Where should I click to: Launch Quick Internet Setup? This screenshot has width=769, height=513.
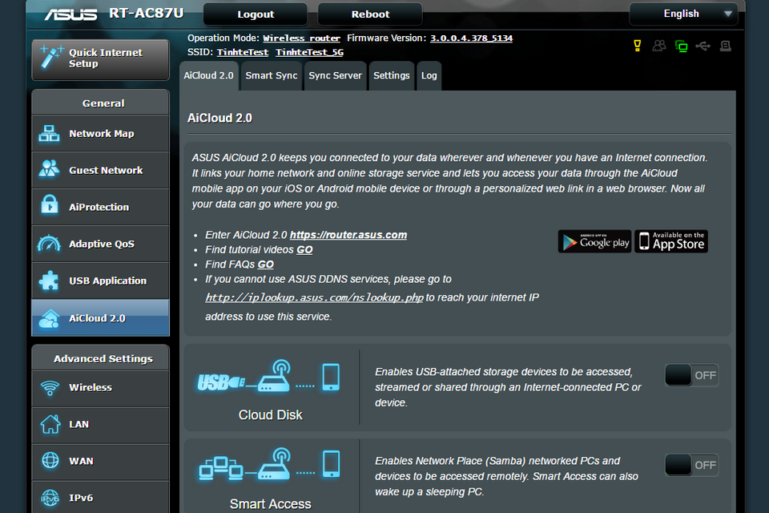click(101, 59)
